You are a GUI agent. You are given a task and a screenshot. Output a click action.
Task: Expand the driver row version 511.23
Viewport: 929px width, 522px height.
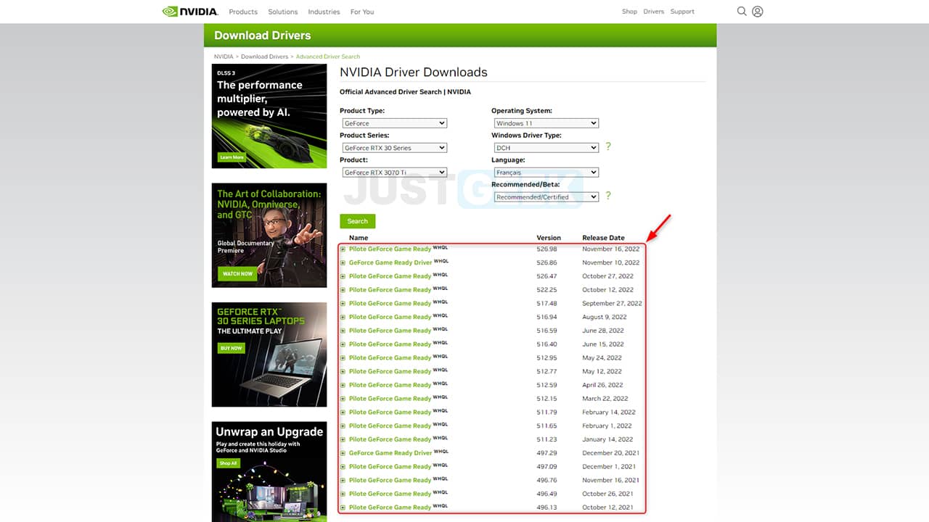(x=343, y=439)
